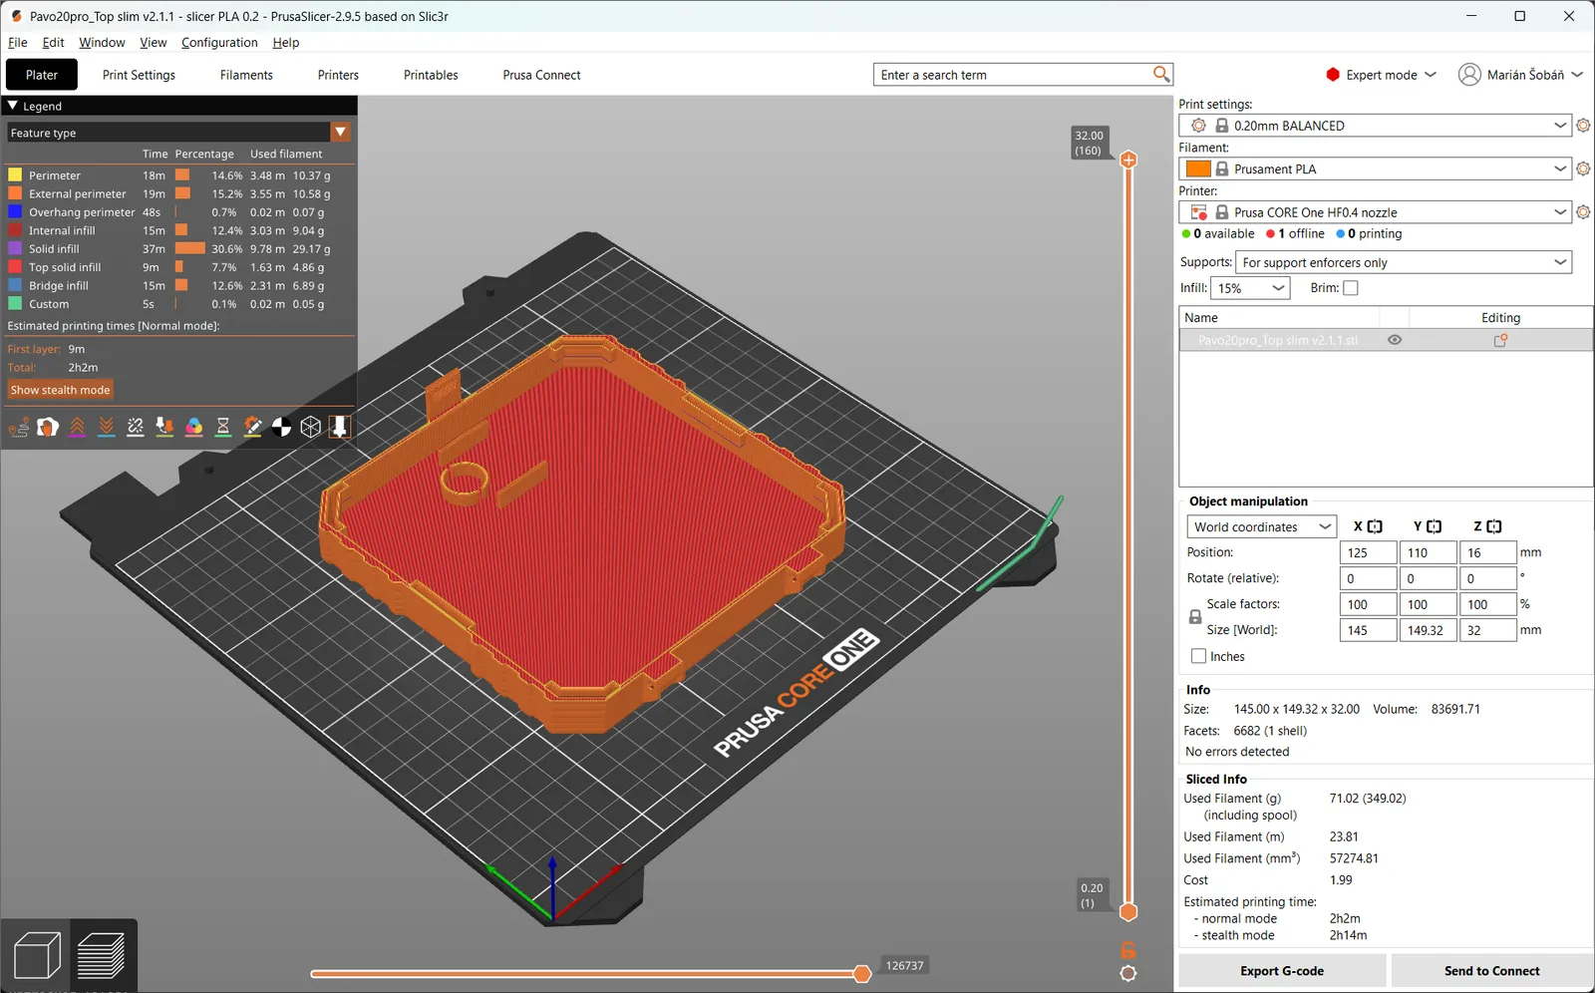Click bottom handle of vertical layer slider
The width and height of the screenshot is (1595, 993).
[x=1128, y=911]
